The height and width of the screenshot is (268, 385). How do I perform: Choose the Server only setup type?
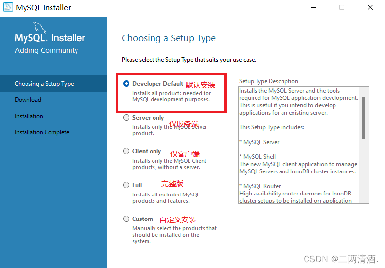(126, 118)
